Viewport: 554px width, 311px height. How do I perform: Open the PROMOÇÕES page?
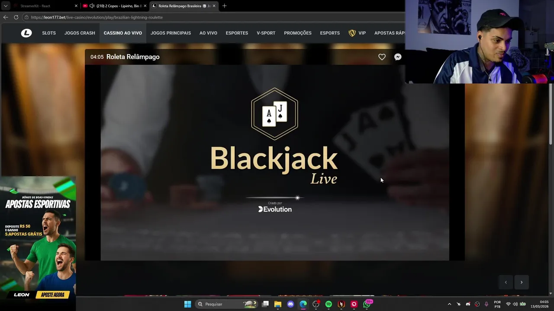click(x=298, y=33)
